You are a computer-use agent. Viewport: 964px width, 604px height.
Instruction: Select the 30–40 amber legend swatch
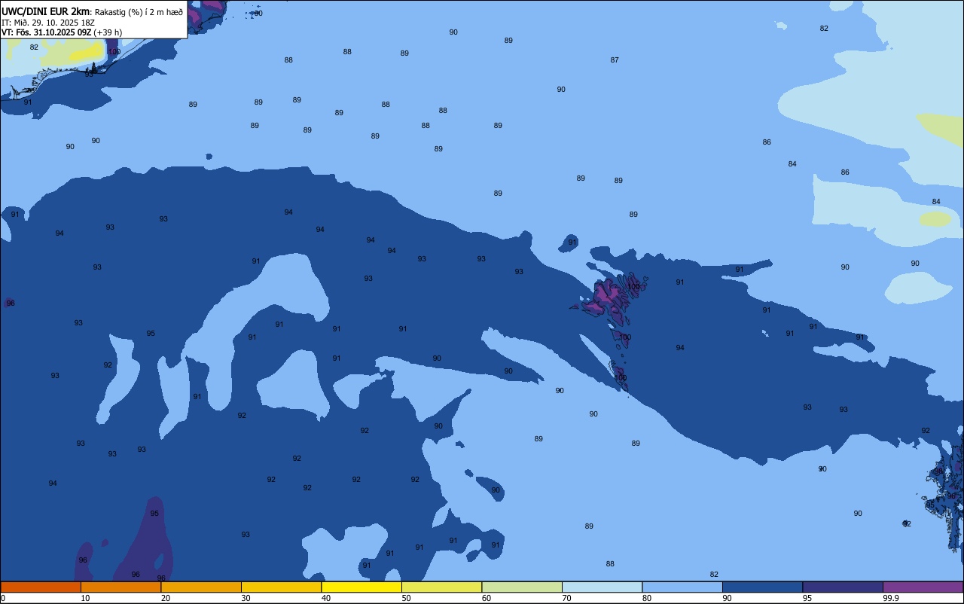coord(281,587)
